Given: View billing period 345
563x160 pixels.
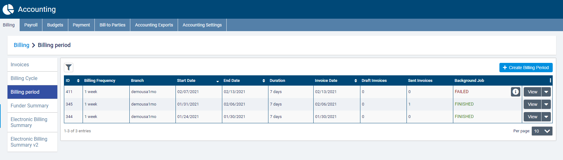Looking at the screenshot, I should tap(532, 104).
